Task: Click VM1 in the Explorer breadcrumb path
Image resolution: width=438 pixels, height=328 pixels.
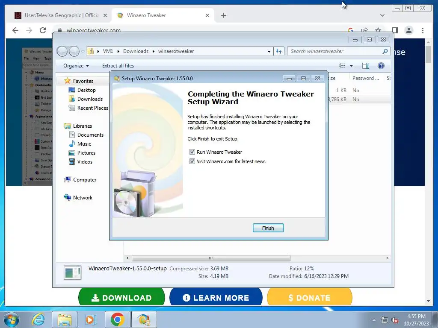Action: coord(108,51)
